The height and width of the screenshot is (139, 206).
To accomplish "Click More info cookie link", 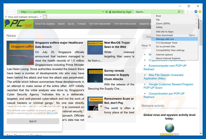I will click(x=52, y=113).
